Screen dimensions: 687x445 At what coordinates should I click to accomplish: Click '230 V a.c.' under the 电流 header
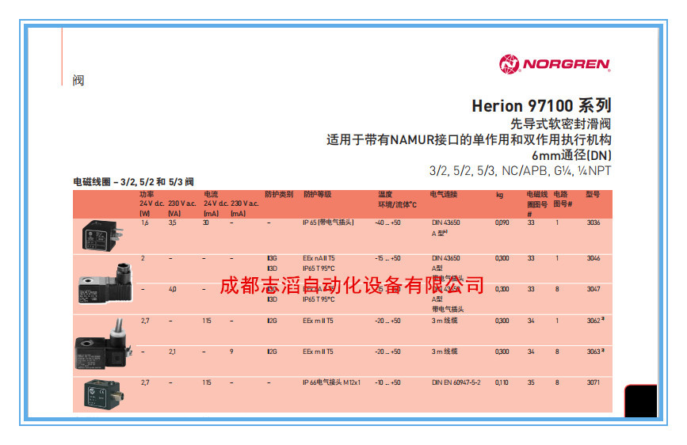point(245,203)
